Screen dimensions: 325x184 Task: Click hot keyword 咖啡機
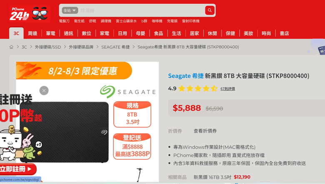[157, 21]
